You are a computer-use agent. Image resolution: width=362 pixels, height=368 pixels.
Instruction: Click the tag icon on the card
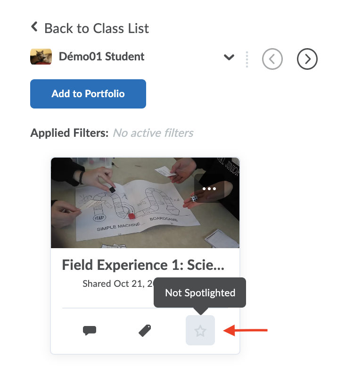pyautogui.click(x=145, y=331)
